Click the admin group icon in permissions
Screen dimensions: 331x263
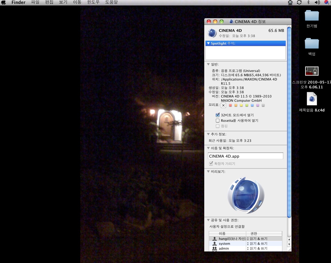(215, 248)
